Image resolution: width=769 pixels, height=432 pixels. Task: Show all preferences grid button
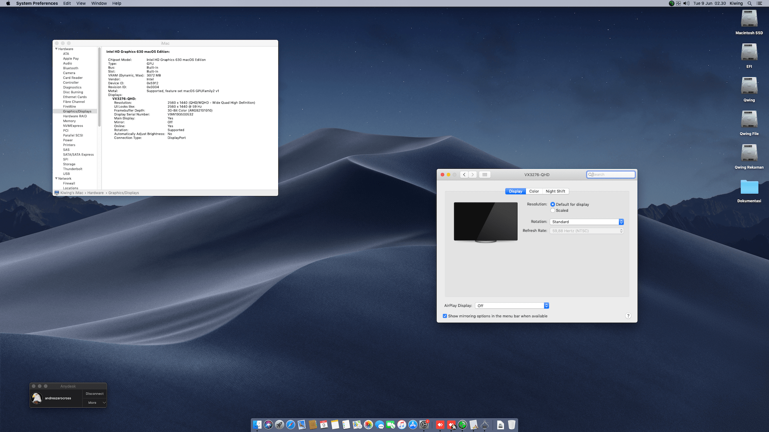pos(485,174)
